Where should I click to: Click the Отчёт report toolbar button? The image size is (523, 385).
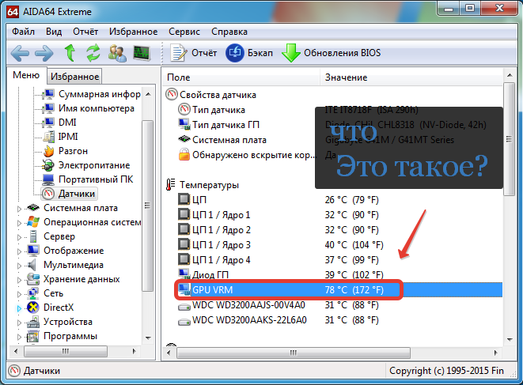point(194,53)
